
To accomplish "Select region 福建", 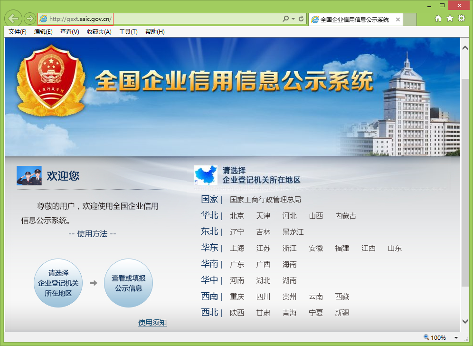I will pos(342,248).
